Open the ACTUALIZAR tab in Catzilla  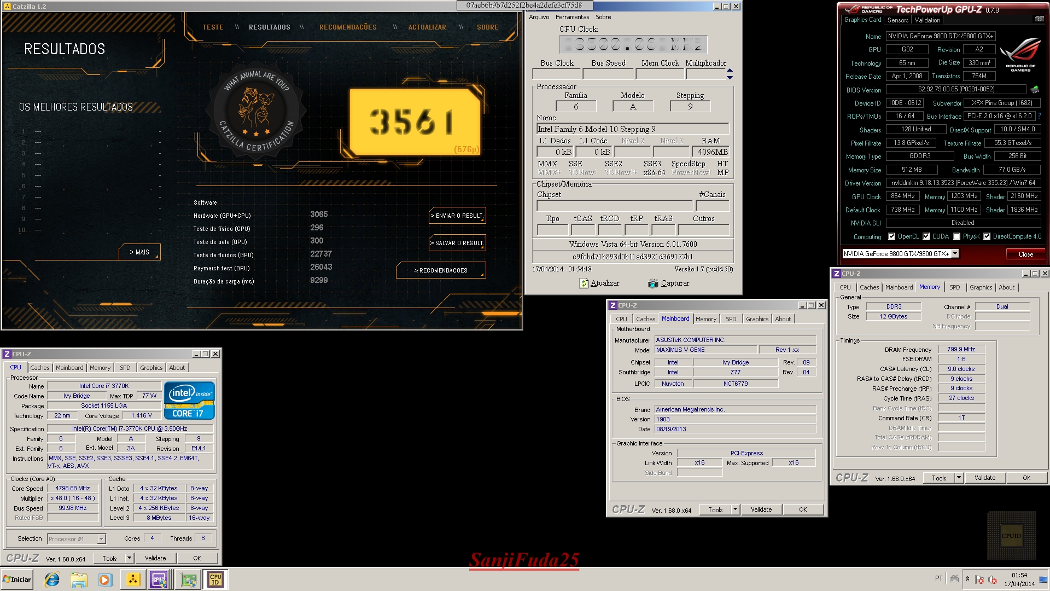coord(427,27)
